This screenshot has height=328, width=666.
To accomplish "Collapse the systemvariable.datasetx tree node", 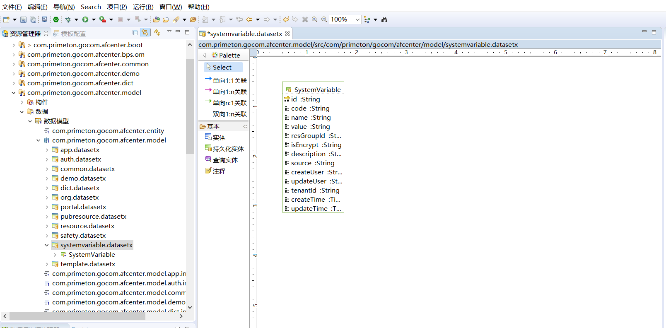I will click(x=47, y=245).
